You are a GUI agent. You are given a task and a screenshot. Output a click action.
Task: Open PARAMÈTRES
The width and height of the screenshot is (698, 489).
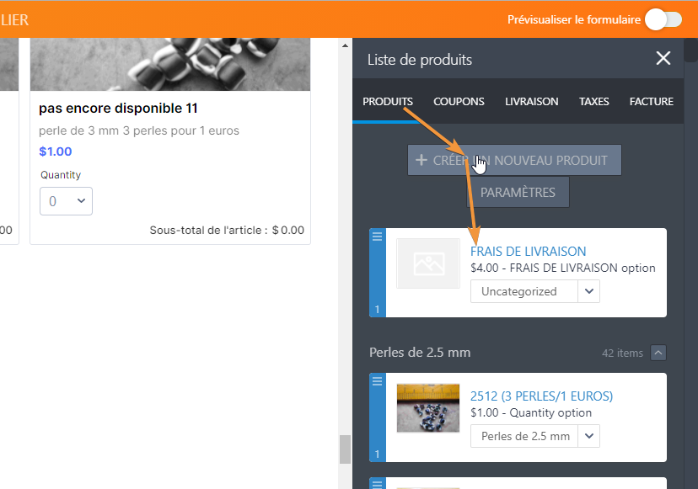517,192
